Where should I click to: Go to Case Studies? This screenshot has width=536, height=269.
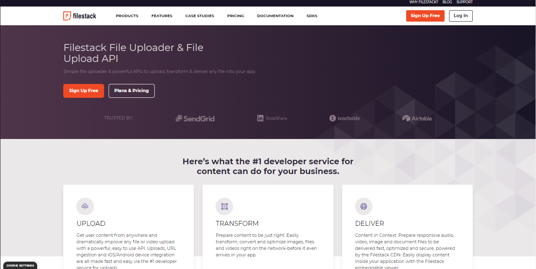[x=200, y=16]
